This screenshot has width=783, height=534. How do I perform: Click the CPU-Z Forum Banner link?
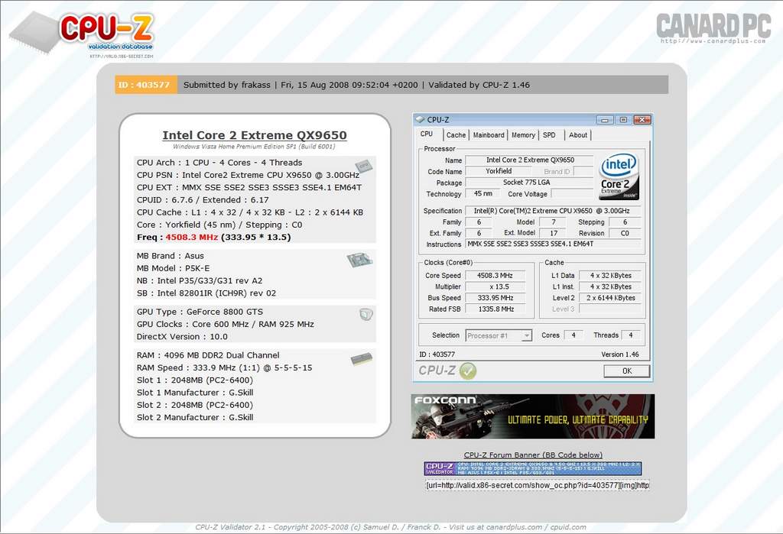tap(533, 455)
